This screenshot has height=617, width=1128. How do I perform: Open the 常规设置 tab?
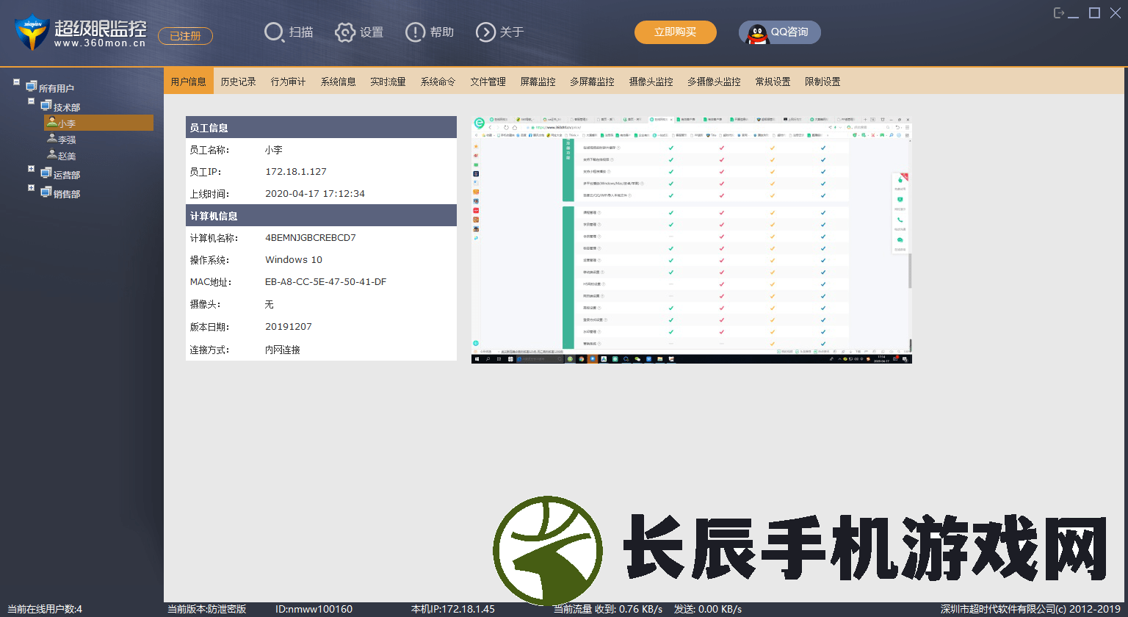point(773,82)
